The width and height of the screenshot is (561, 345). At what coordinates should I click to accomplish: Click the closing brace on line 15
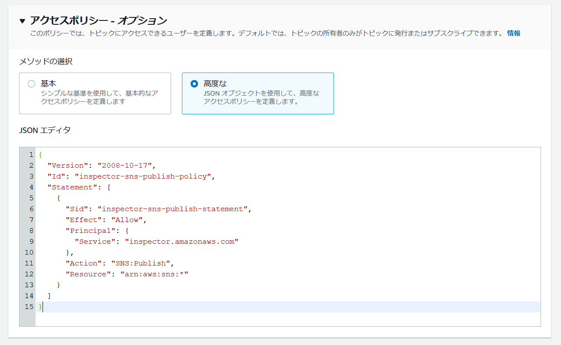(x=40, y=307)
